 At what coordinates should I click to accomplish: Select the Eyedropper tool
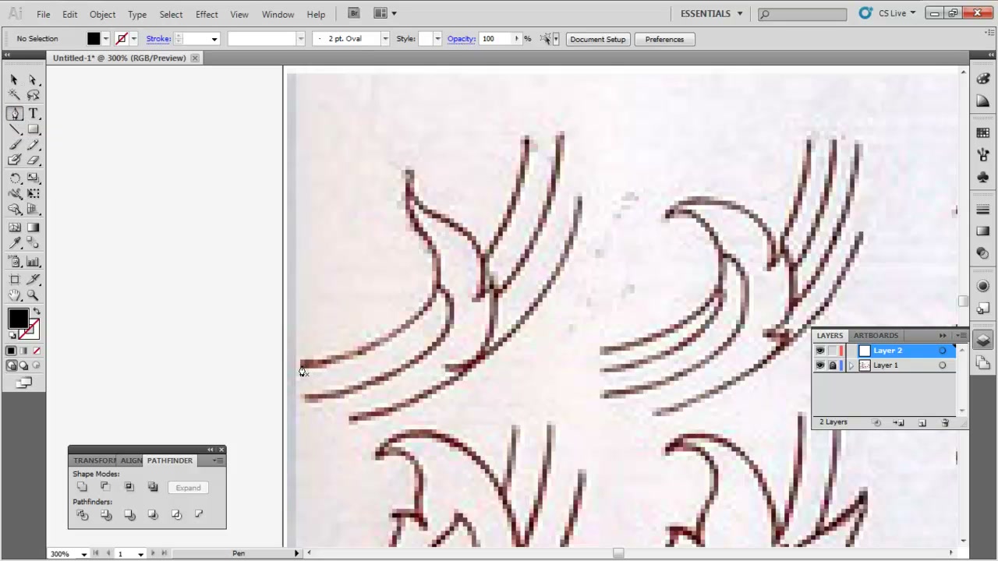click(x=14, y=243)
